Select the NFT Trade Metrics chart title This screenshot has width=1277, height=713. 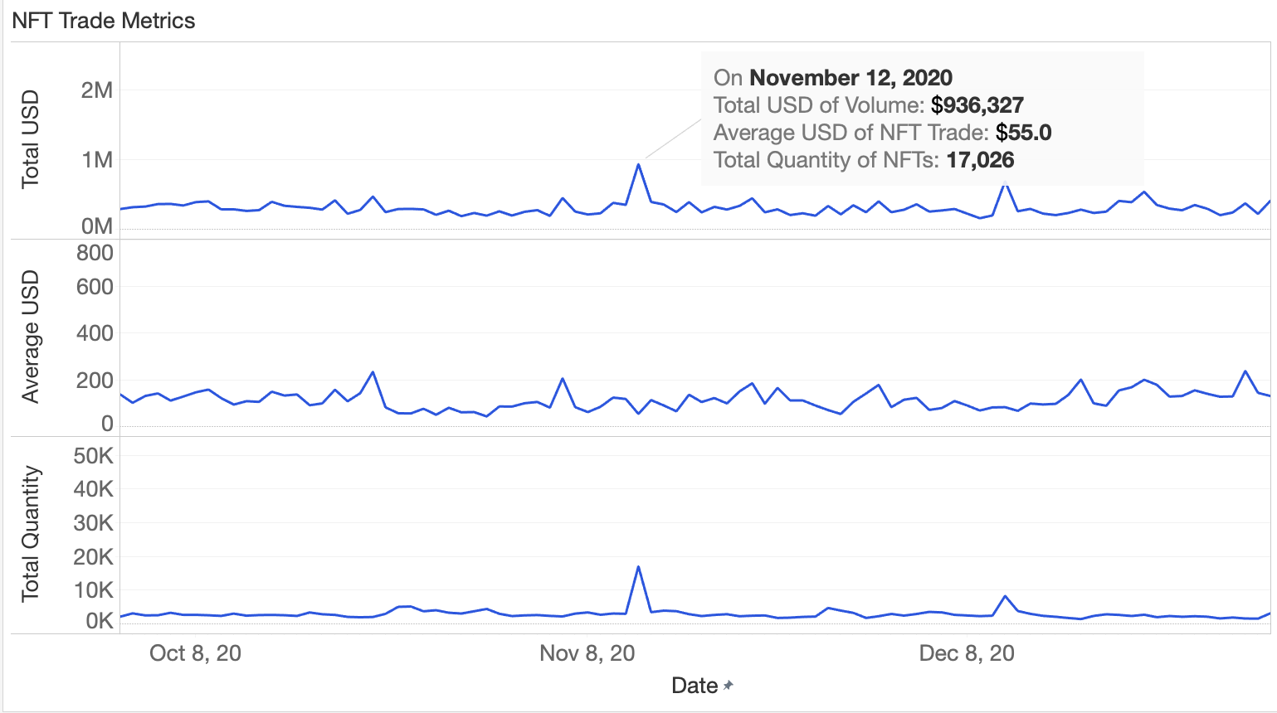click(104, 21)
